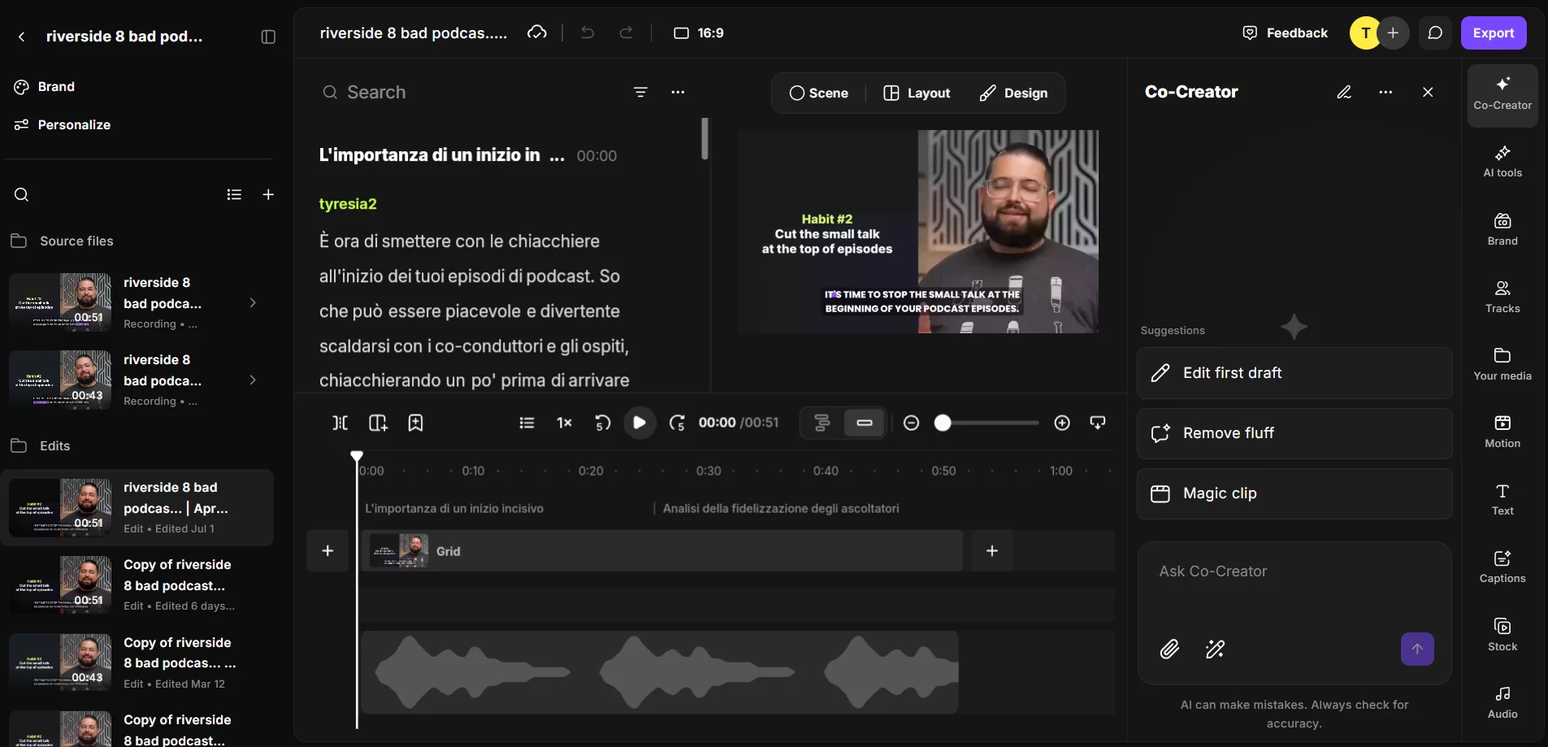This screenshot has height=747, width=1548.
Task: Choose 'Magic clip' suggestion
Action: coord(1294,493)
